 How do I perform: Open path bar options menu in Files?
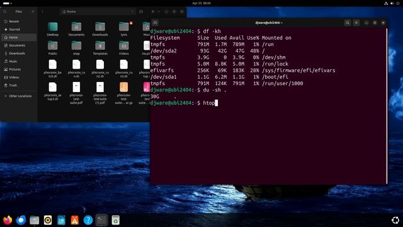[x=132, y=11]
